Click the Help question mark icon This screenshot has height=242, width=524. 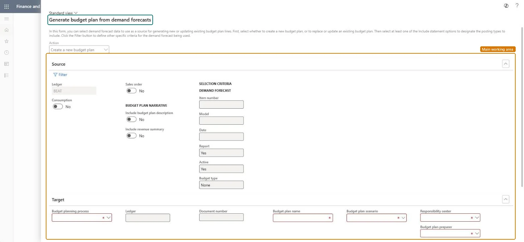(x=517, y=6)
